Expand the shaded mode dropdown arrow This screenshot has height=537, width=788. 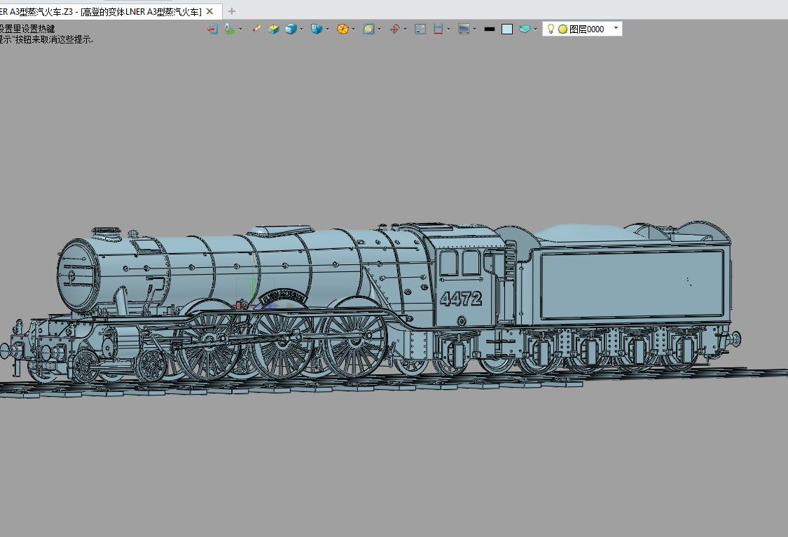301,29
